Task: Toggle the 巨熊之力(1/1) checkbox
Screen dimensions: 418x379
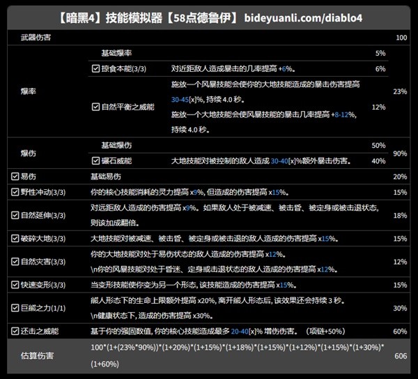Action: [x=15, y=308]
